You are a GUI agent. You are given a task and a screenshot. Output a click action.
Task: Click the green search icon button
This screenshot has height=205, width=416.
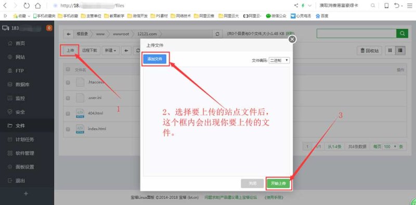(402, 33)
